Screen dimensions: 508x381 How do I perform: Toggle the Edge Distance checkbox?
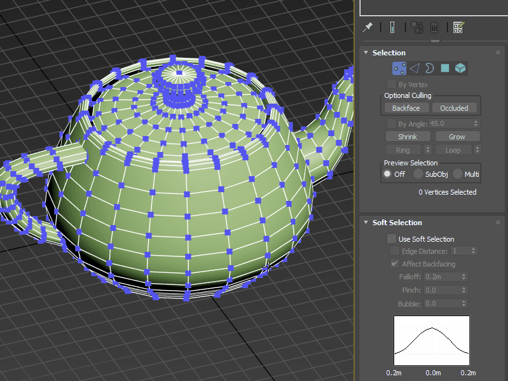coord(395,251)
